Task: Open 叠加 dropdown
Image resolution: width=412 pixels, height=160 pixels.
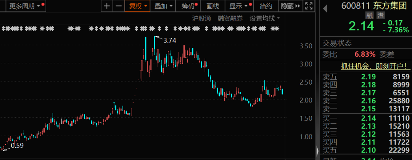Action: 163,6
